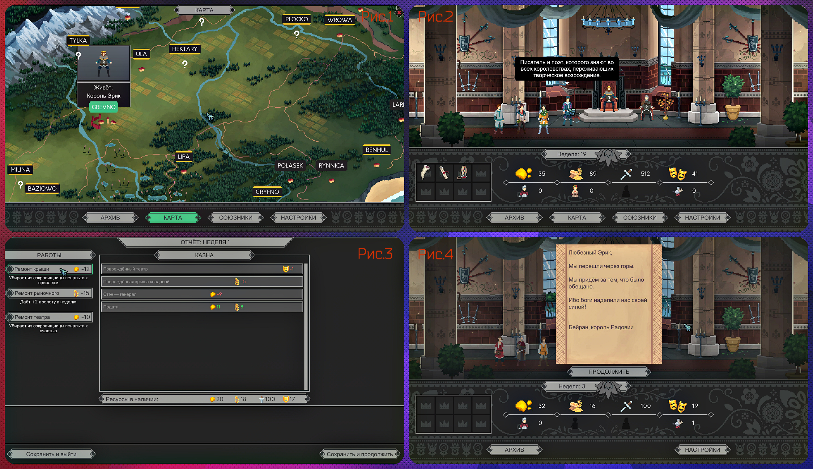
Task: Click the scroll item in Рис.2 inventory
Action: pos(444,173)
